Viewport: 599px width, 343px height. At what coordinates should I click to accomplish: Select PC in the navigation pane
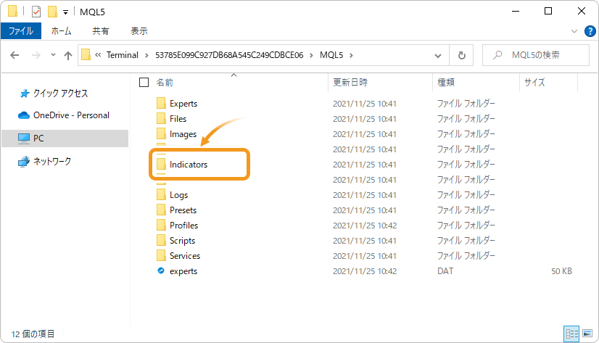65,139
